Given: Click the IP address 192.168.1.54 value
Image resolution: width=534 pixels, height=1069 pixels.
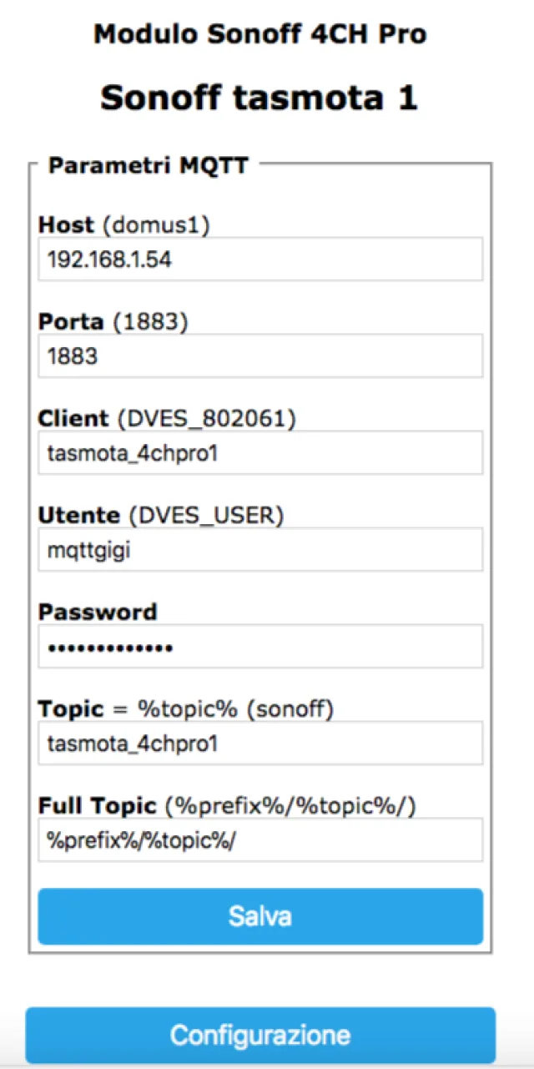Looking at the screenshot, I should [92, 260].
